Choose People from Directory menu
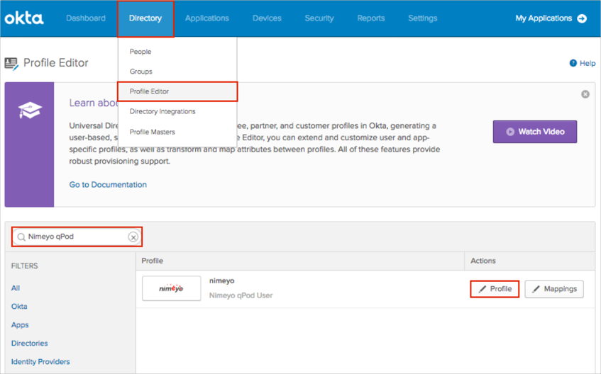Viewport: 601px width, 374px height. (140, 52)
